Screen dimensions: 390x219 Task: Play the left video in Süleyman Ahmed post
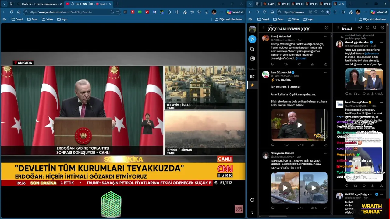coord(285,188)
